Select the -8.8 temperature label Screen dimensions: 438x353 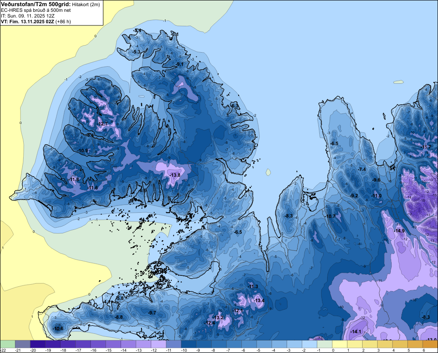coord(119,317)
